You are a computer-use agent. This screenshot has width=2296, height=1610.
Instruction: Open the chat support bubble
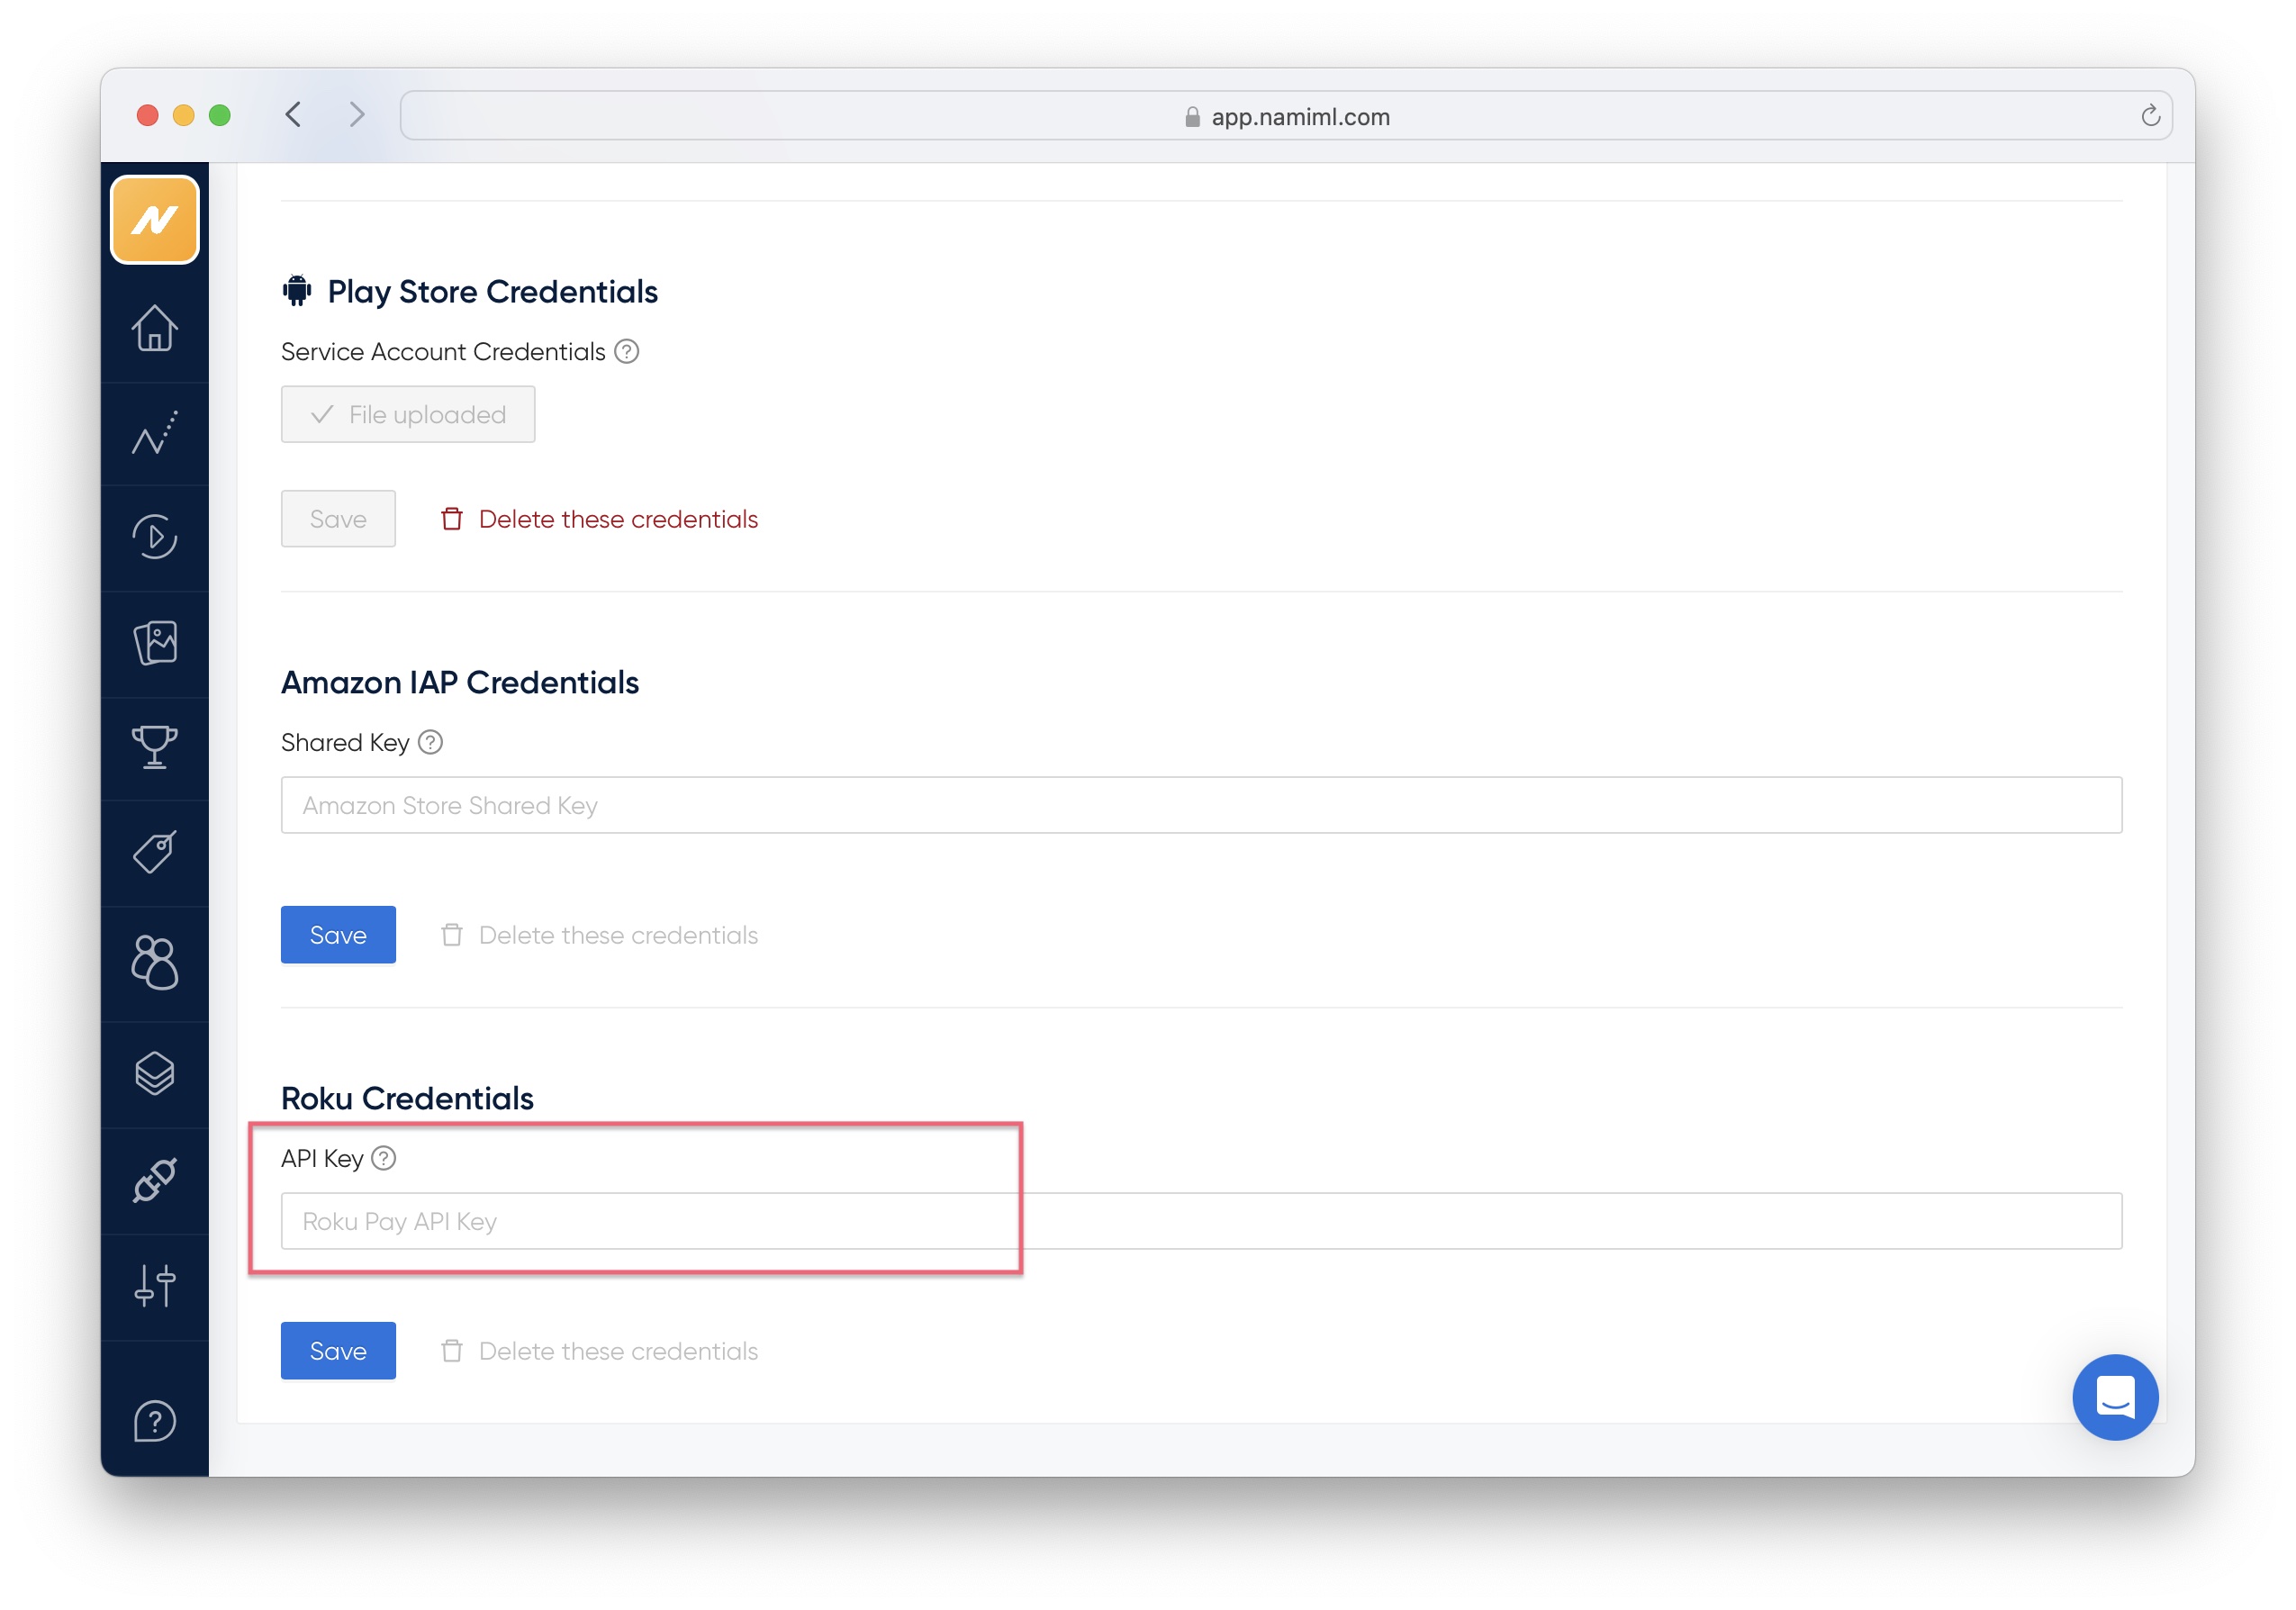(2115, 1397)
